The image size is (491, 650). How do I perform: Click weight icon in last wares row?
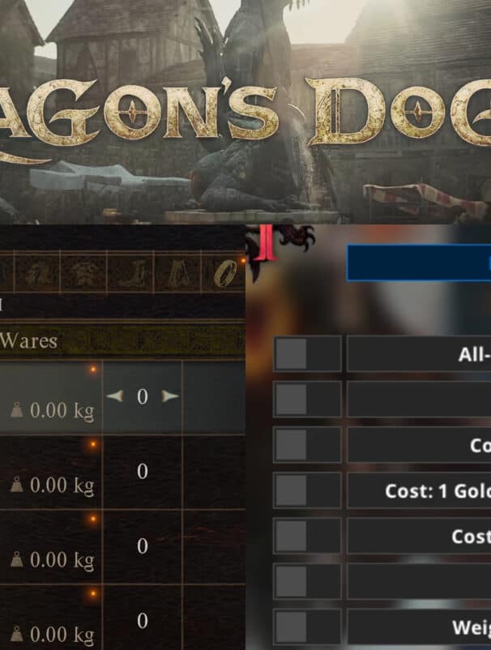[x=16, y=635]
